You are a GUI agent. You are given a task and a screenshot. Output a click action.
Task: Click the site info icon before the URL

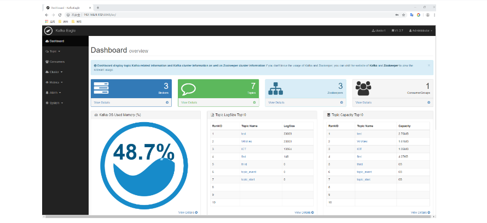tap(68, 15)
